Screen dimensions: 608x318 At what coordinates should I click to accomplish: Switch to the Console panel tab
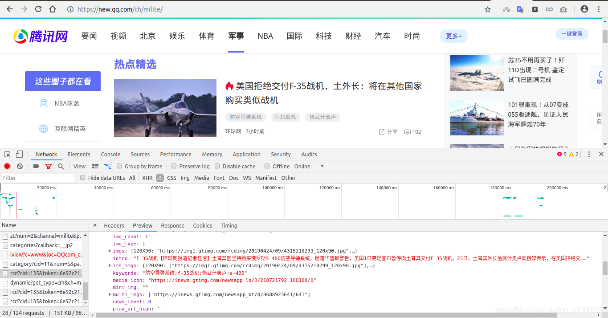(110, 154)
